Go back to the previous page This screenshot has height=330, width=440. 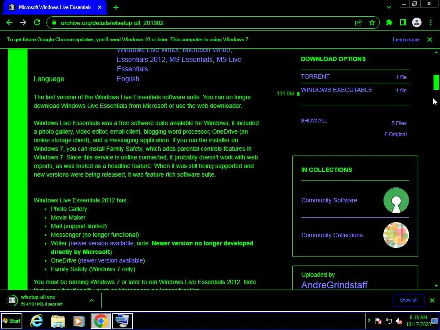coord(9,23)
